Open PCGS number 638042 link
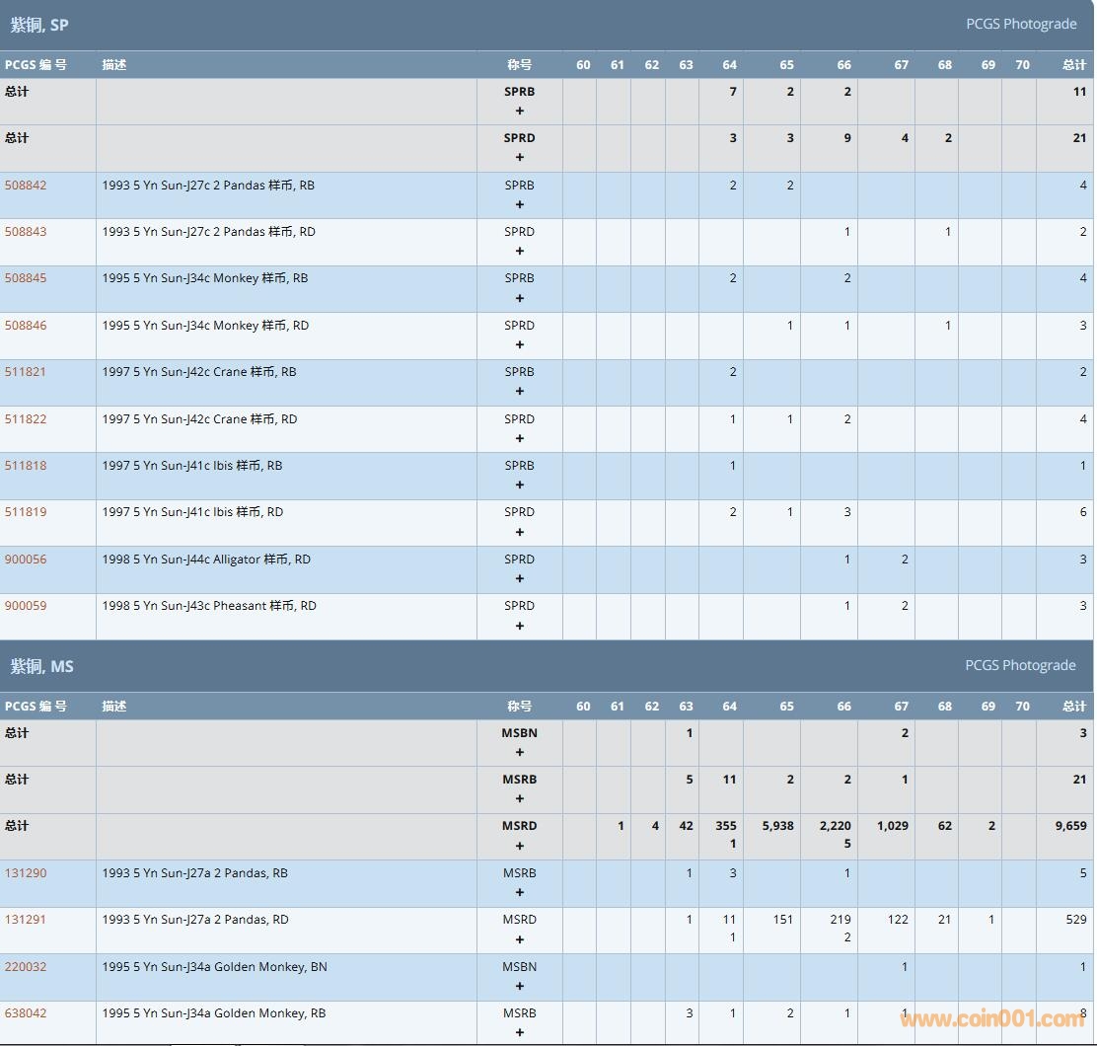This screenshot has height=1046, width=1097. pos(26,1013)
